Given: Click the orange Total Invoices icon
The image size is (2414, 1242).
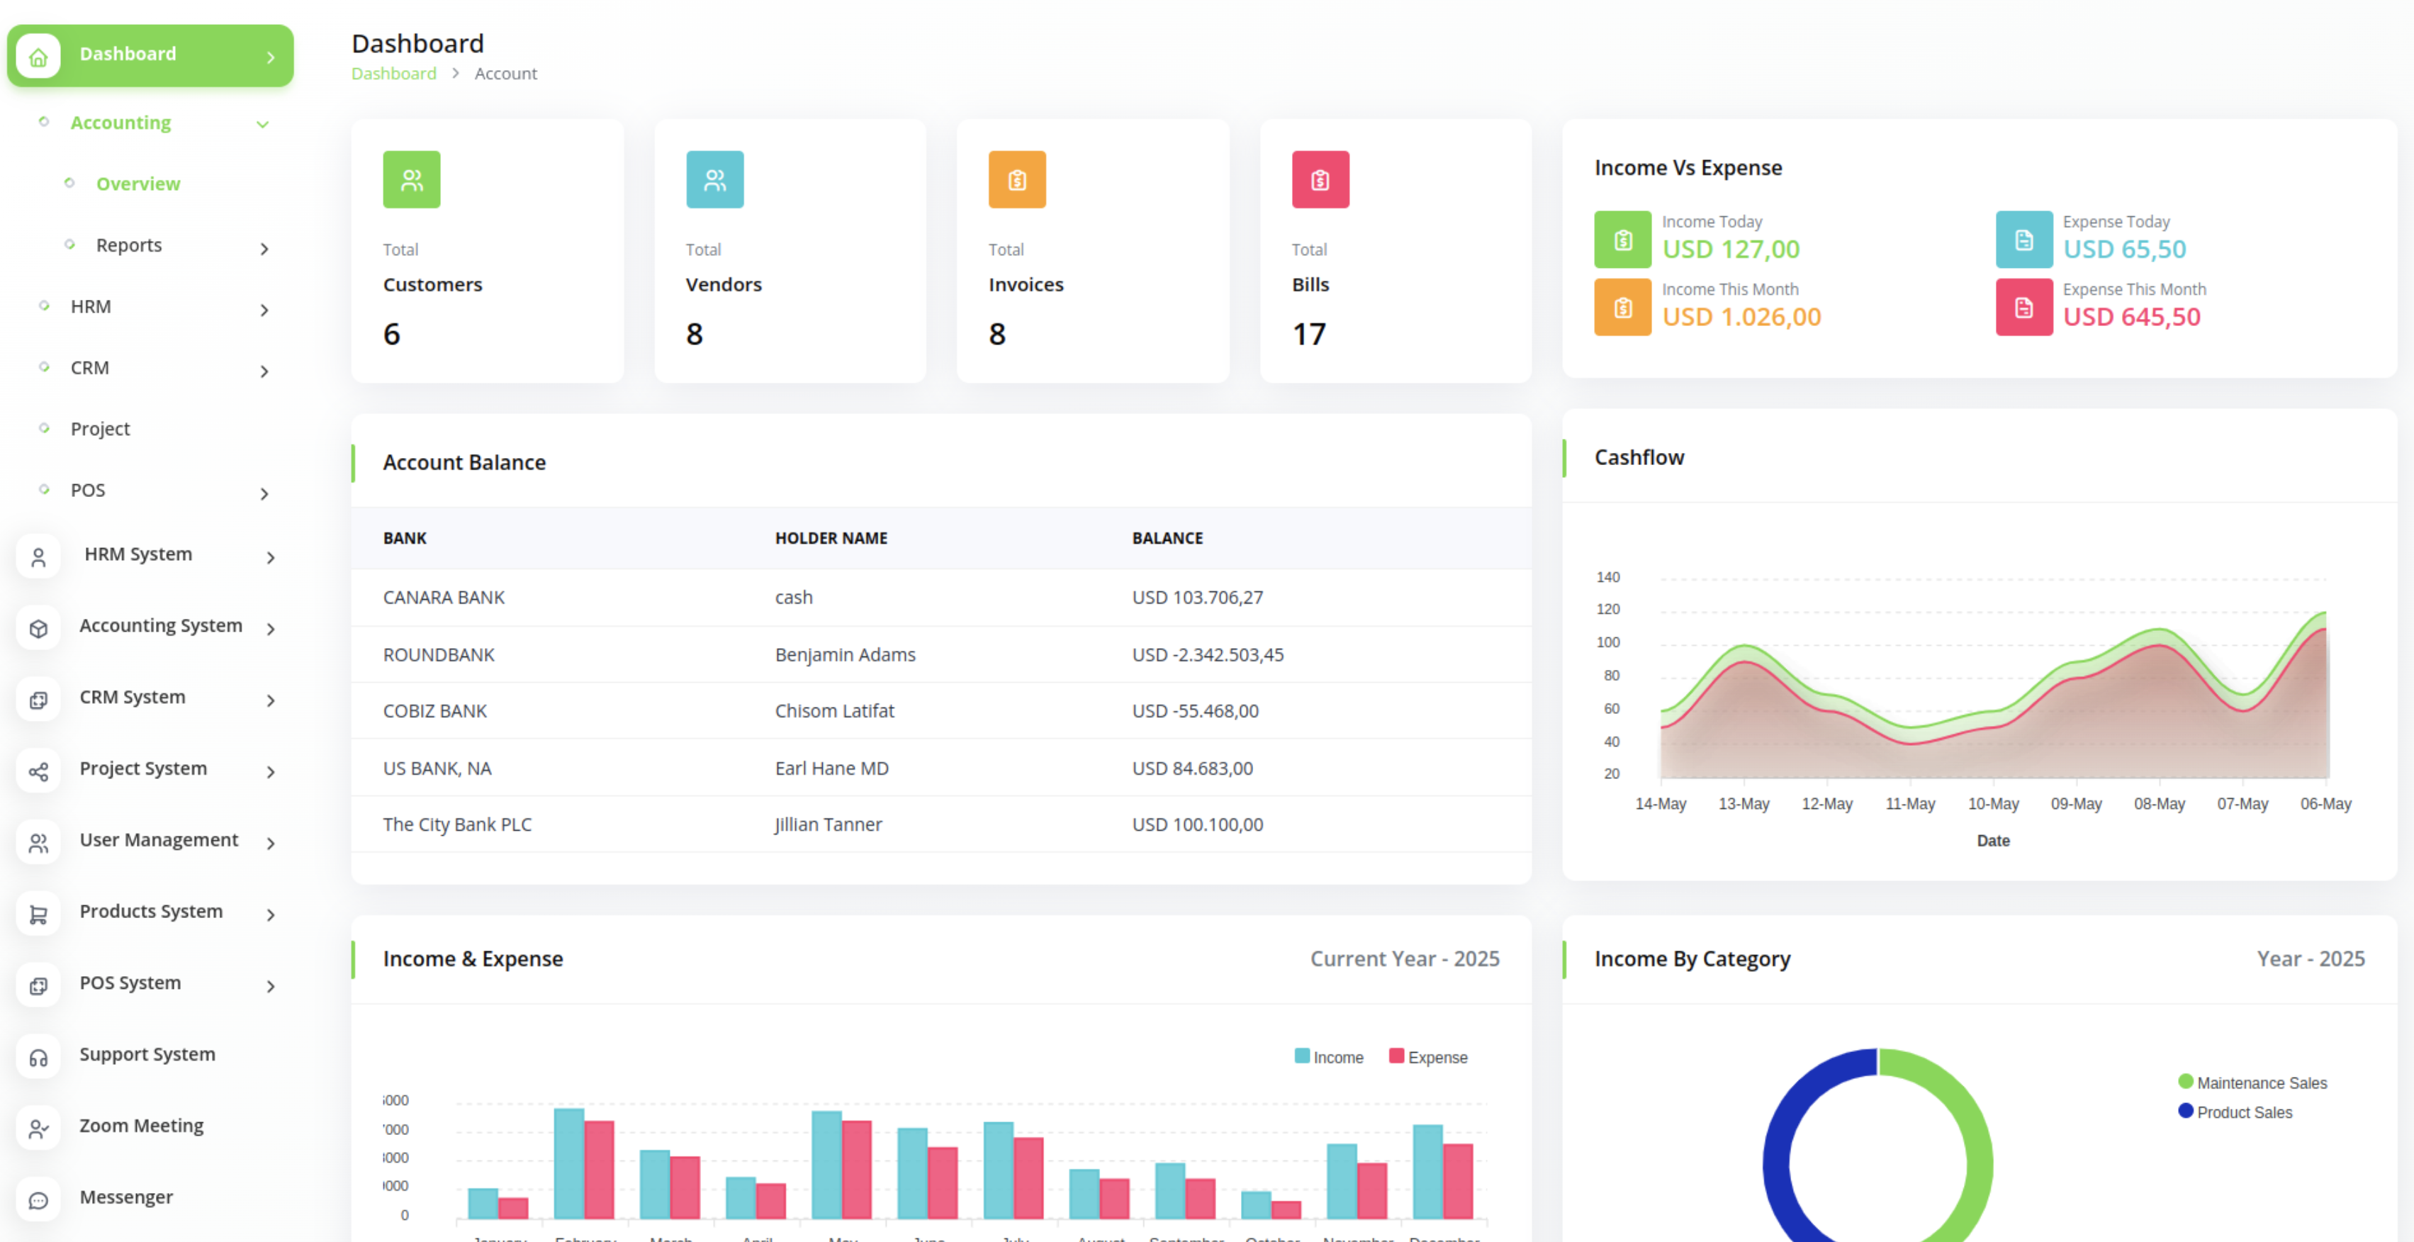Looking at the screenshot, I should coord(1017,180).
